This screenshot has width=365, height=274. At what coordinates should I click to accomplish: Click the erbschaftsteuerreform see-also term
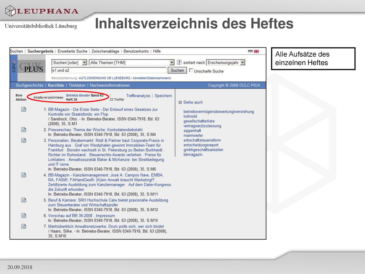pos(202,140)
